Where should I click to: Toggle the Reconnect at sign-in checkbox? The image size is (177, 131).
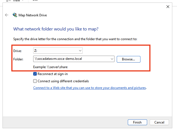tap(35, 74)
